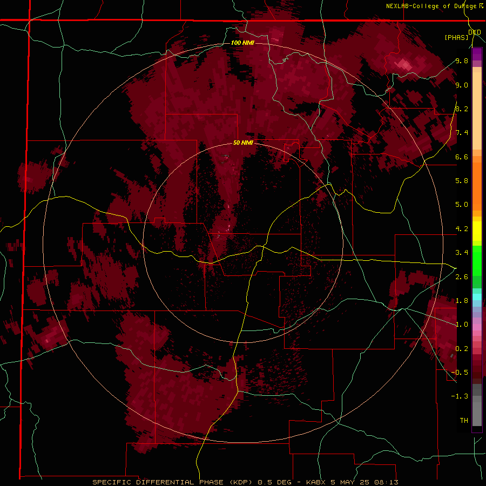
Task: Click the 4.2 value on the color scale
Action: [x=462, y=229]
